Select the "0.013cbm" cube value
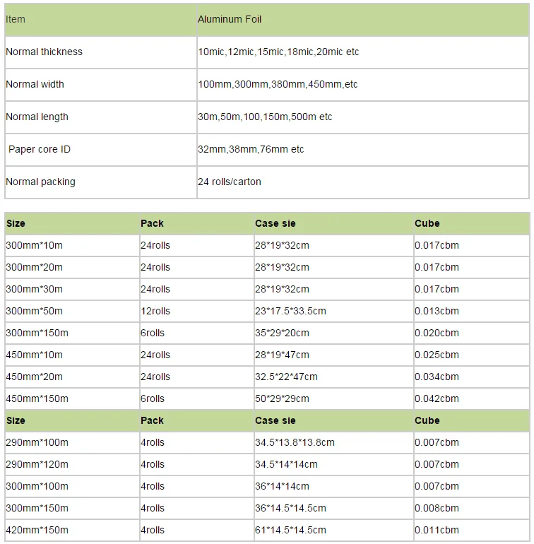Viewport: 534px width, 544px height. [x=437, y=311]
